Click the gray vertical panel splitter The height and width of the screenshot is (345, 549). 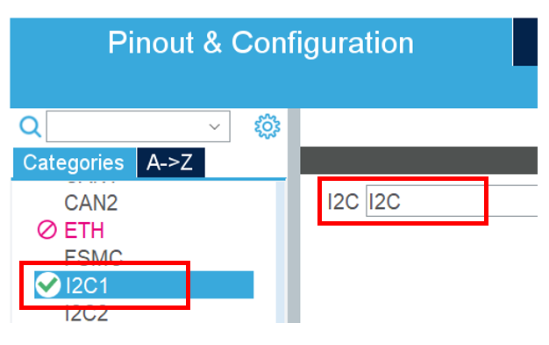[294, 216]
